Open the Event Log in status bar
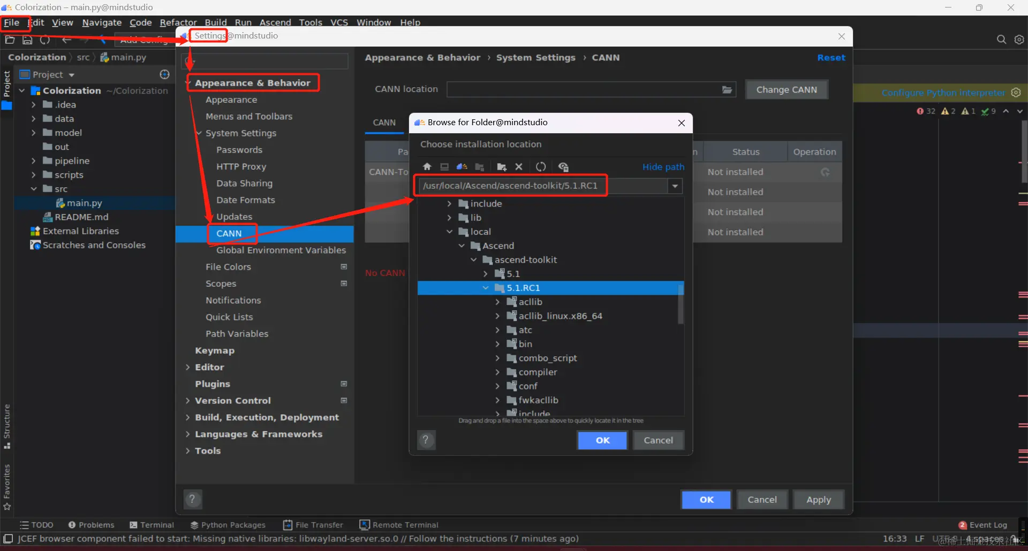Screen dimensions: 1028x551 pos(983,525)
